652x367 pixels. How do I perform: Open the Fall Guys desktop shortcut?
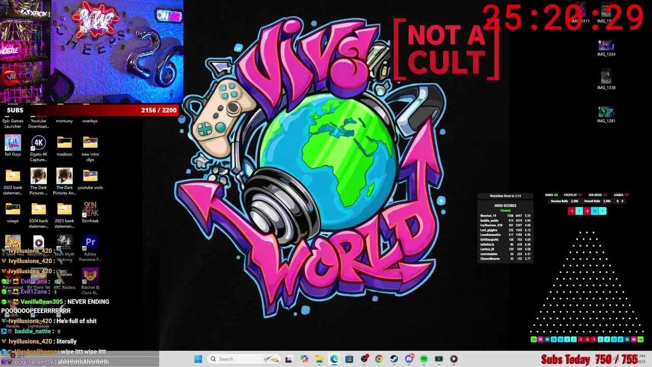coord(13,145)
